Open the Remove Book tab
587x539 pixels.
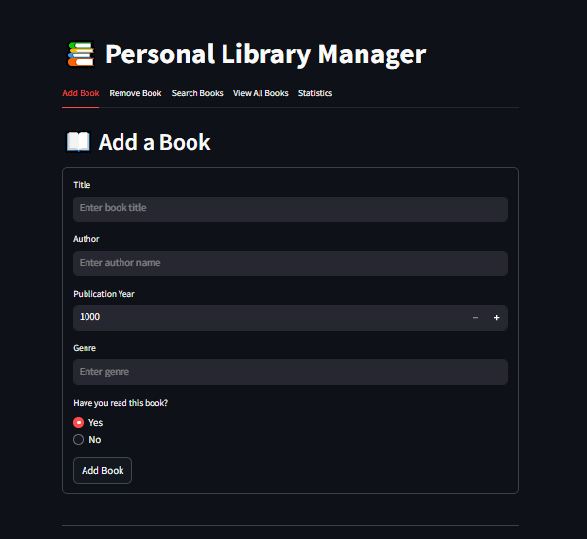tap(135, 93)
